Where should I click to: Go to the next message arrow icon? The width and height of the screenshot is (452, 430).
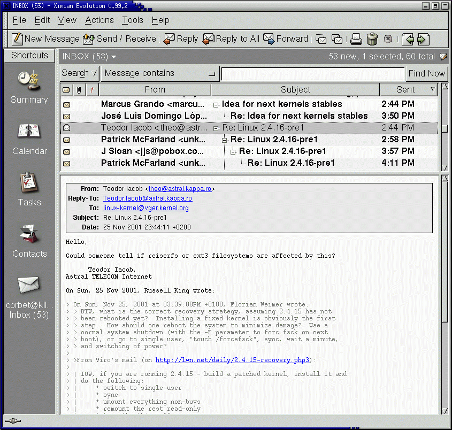pyautogui.click(x=423, y=39)
